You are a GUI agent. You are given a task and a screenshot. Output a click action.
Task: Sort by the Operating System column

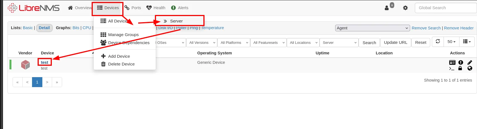coord(215,53)
